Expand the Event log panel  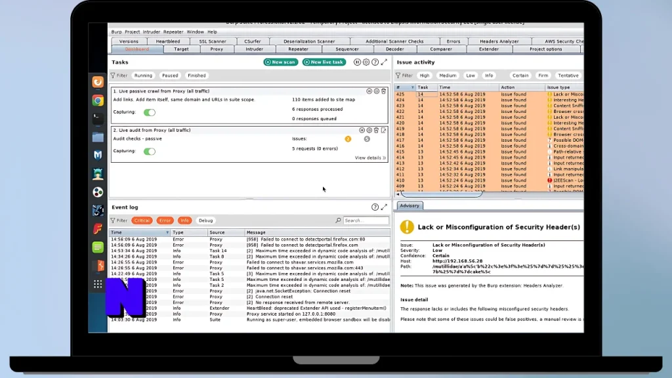(384, 207)
